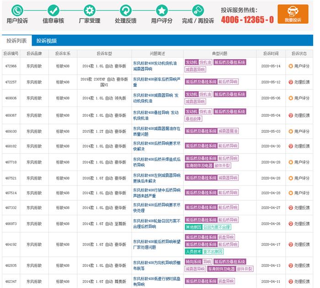
Task: Click the 底盘异响 tag in row 462347
Action: (226, 281)
